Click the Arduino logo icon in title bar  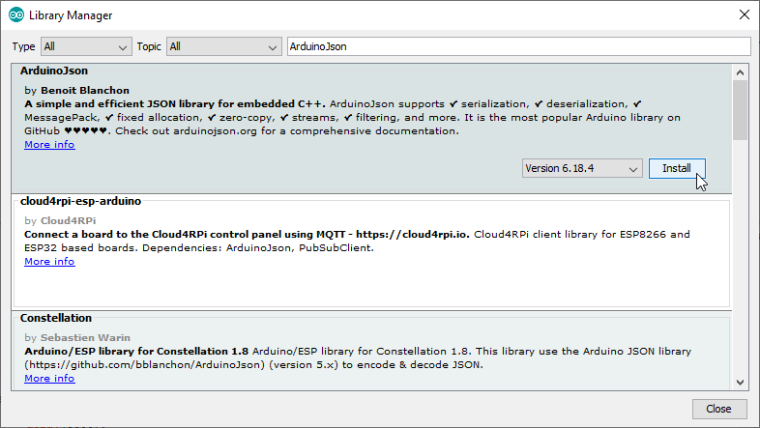[16, 15]
